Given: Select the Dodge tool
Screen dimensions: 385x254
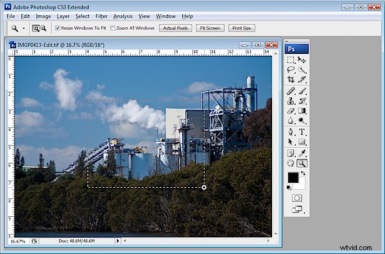Looking at the screenshot, I should 302,121.
